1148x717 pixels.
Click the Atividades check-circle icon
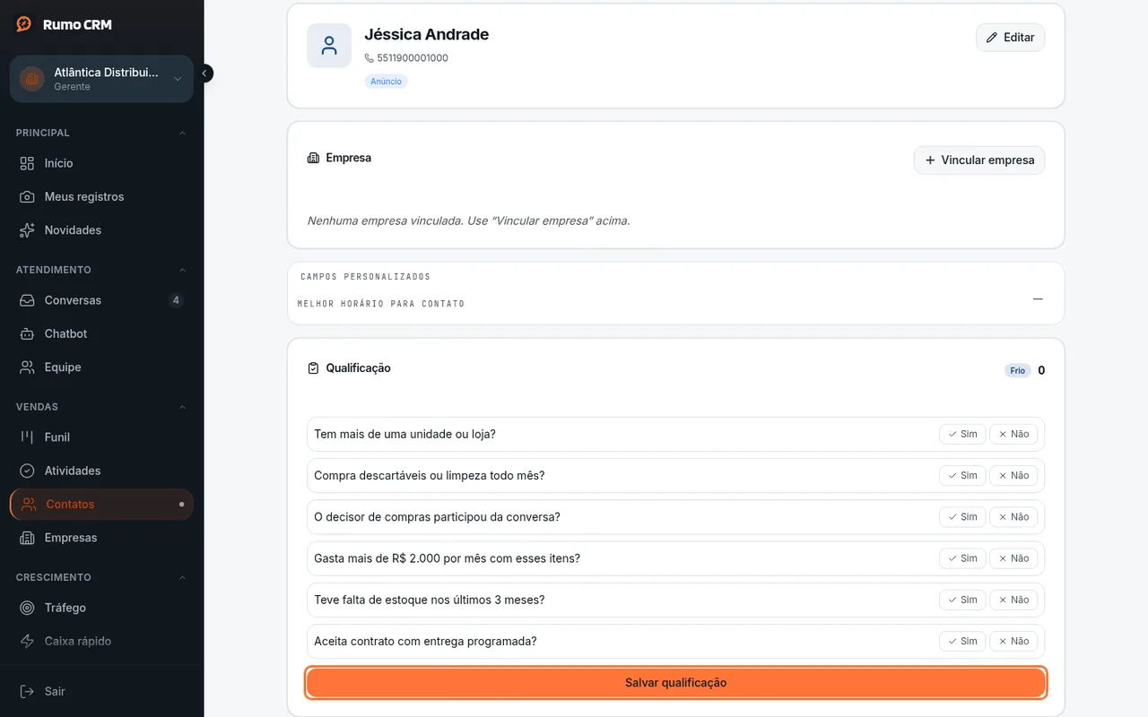[x=28, y=471]
